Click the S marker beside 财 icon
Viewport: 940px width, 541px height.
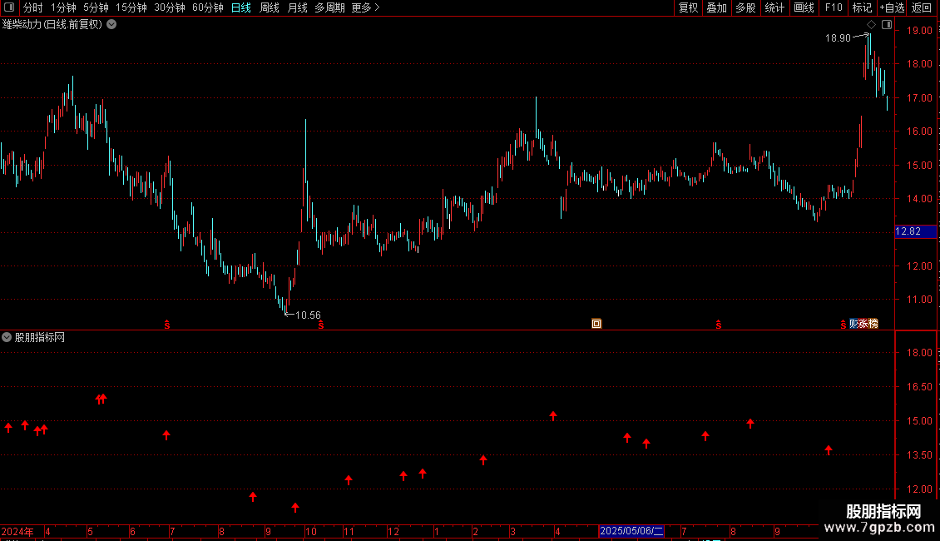(x=844, y=325)
